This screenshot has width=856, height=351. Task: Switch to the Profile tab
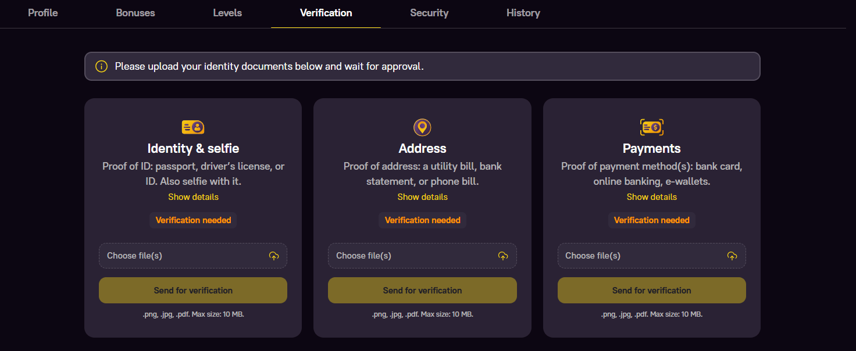pos(42,12)
